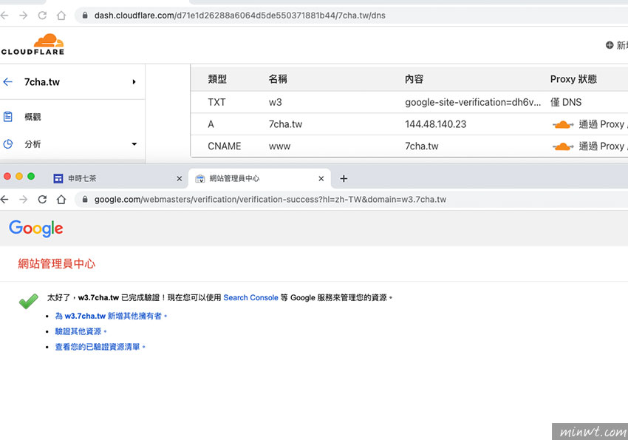Open the Search Console link
Viewport: 628px width, 440px height.
pyautogui.click(x=250, y=298)
